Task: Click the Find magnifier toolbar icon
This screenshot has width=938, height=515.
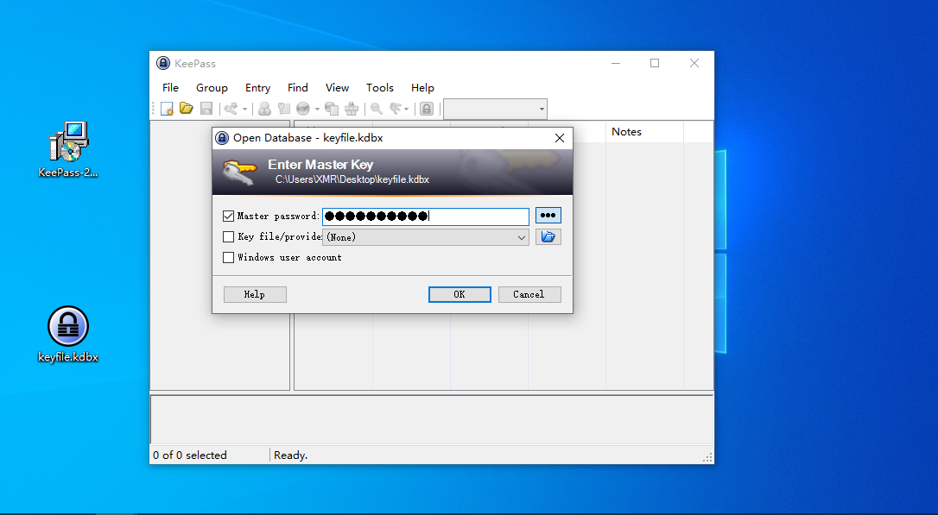Action: [x=377, y=109]
